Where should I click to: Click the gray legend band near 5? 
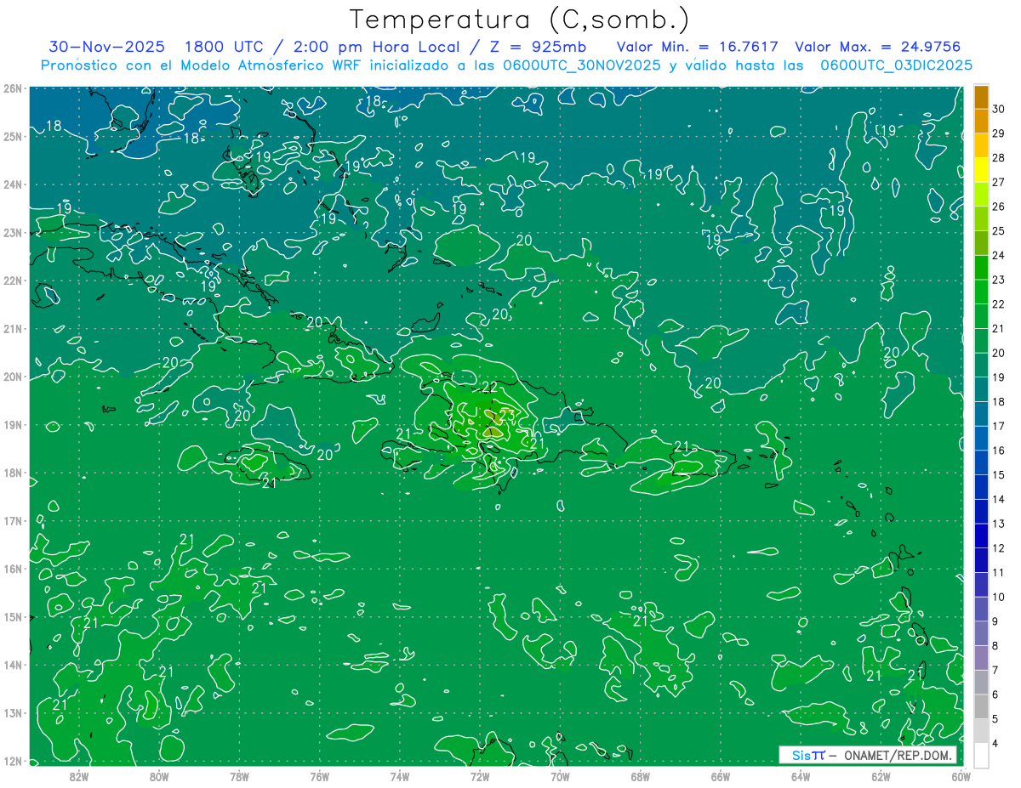(981, 707)
